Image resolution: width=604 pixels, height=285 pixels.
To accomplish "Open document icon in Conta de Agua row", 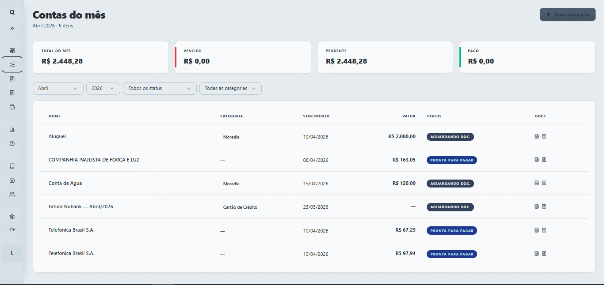I will click(x=537, y=183).
